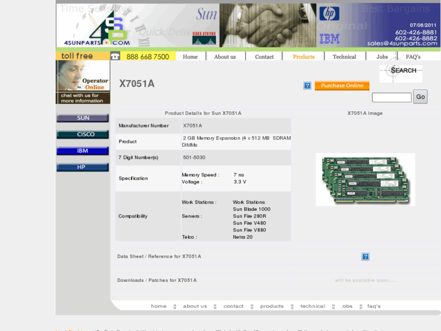The height and width of the screenshot is (331, 441).
Task: Click the footer technical link
Action: pyautogui.click(x=312, y=306)
